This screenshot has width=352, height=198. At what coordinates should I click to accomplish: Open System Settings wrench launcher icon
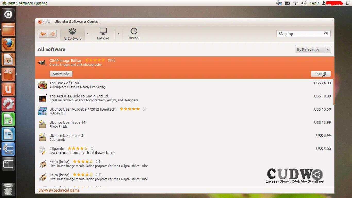click(x=8, y=104)
